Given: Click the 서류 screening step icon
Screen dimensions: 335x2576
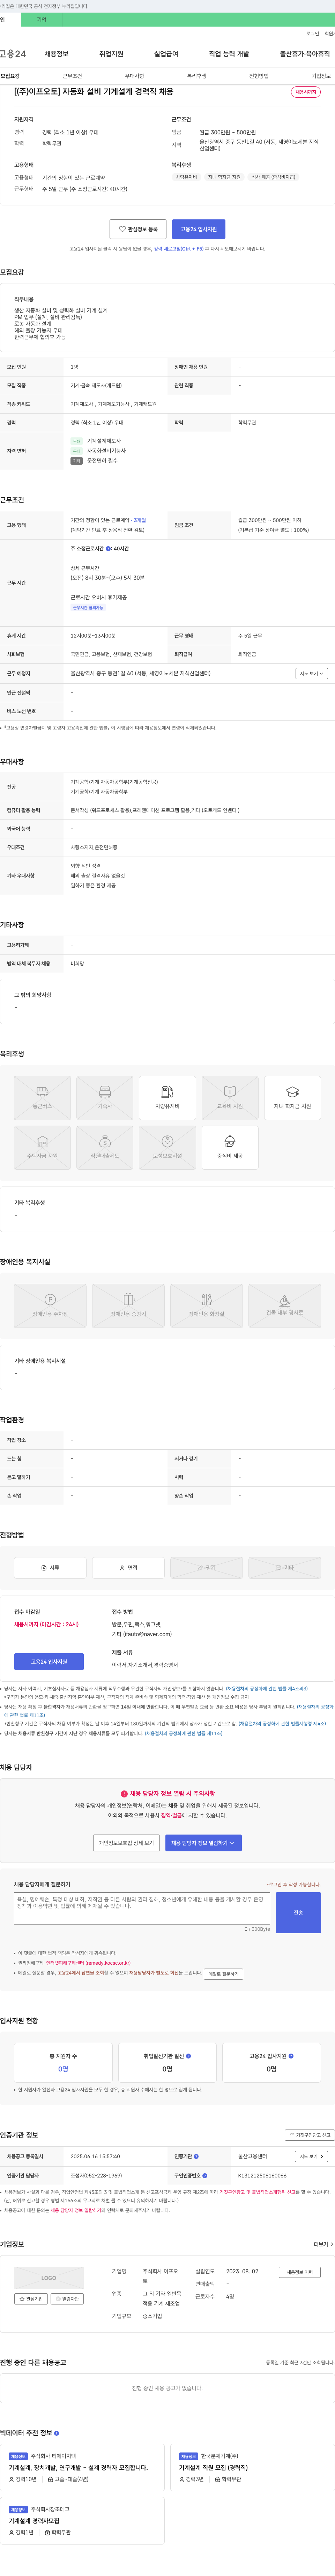Looking at the screenshot, I should (x=50, y=1568).
